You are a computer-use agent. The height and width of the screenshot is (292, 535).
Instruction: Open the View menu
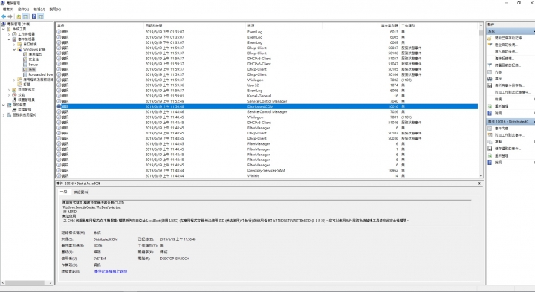(39, 10)
